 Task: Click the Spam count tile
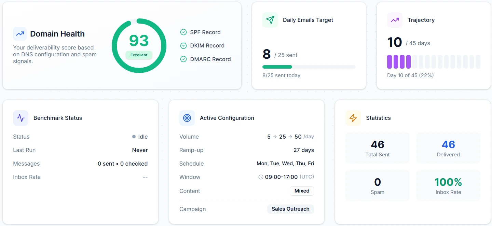(x=377, y=186)
